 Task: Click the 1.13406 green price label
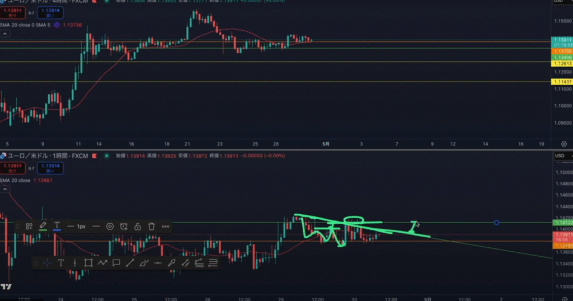coord(562,58)
